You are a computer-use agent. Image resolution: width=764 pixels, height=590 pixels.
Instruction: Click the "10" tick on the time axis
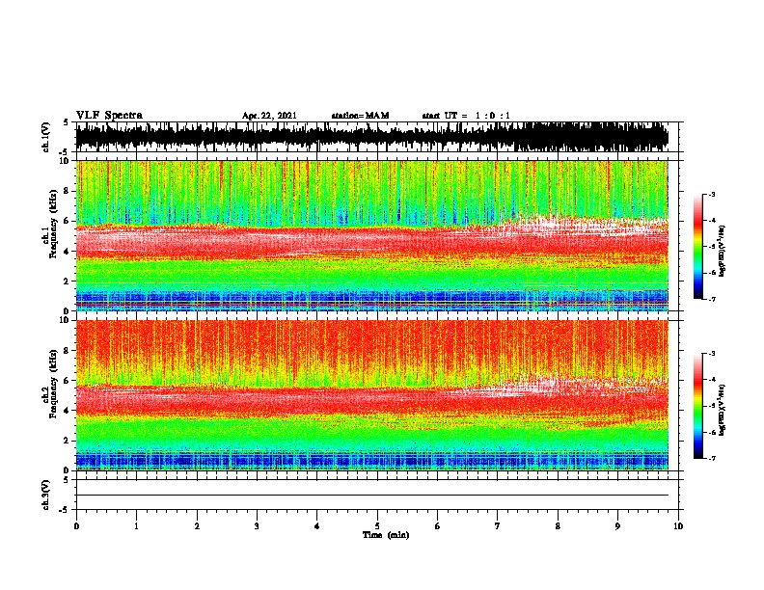click(x=678, y=525)
